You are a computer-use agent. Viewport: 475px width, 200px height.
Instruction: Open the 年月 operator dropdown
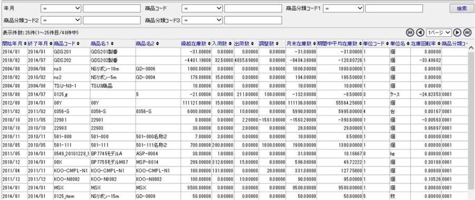click(61, 8)
